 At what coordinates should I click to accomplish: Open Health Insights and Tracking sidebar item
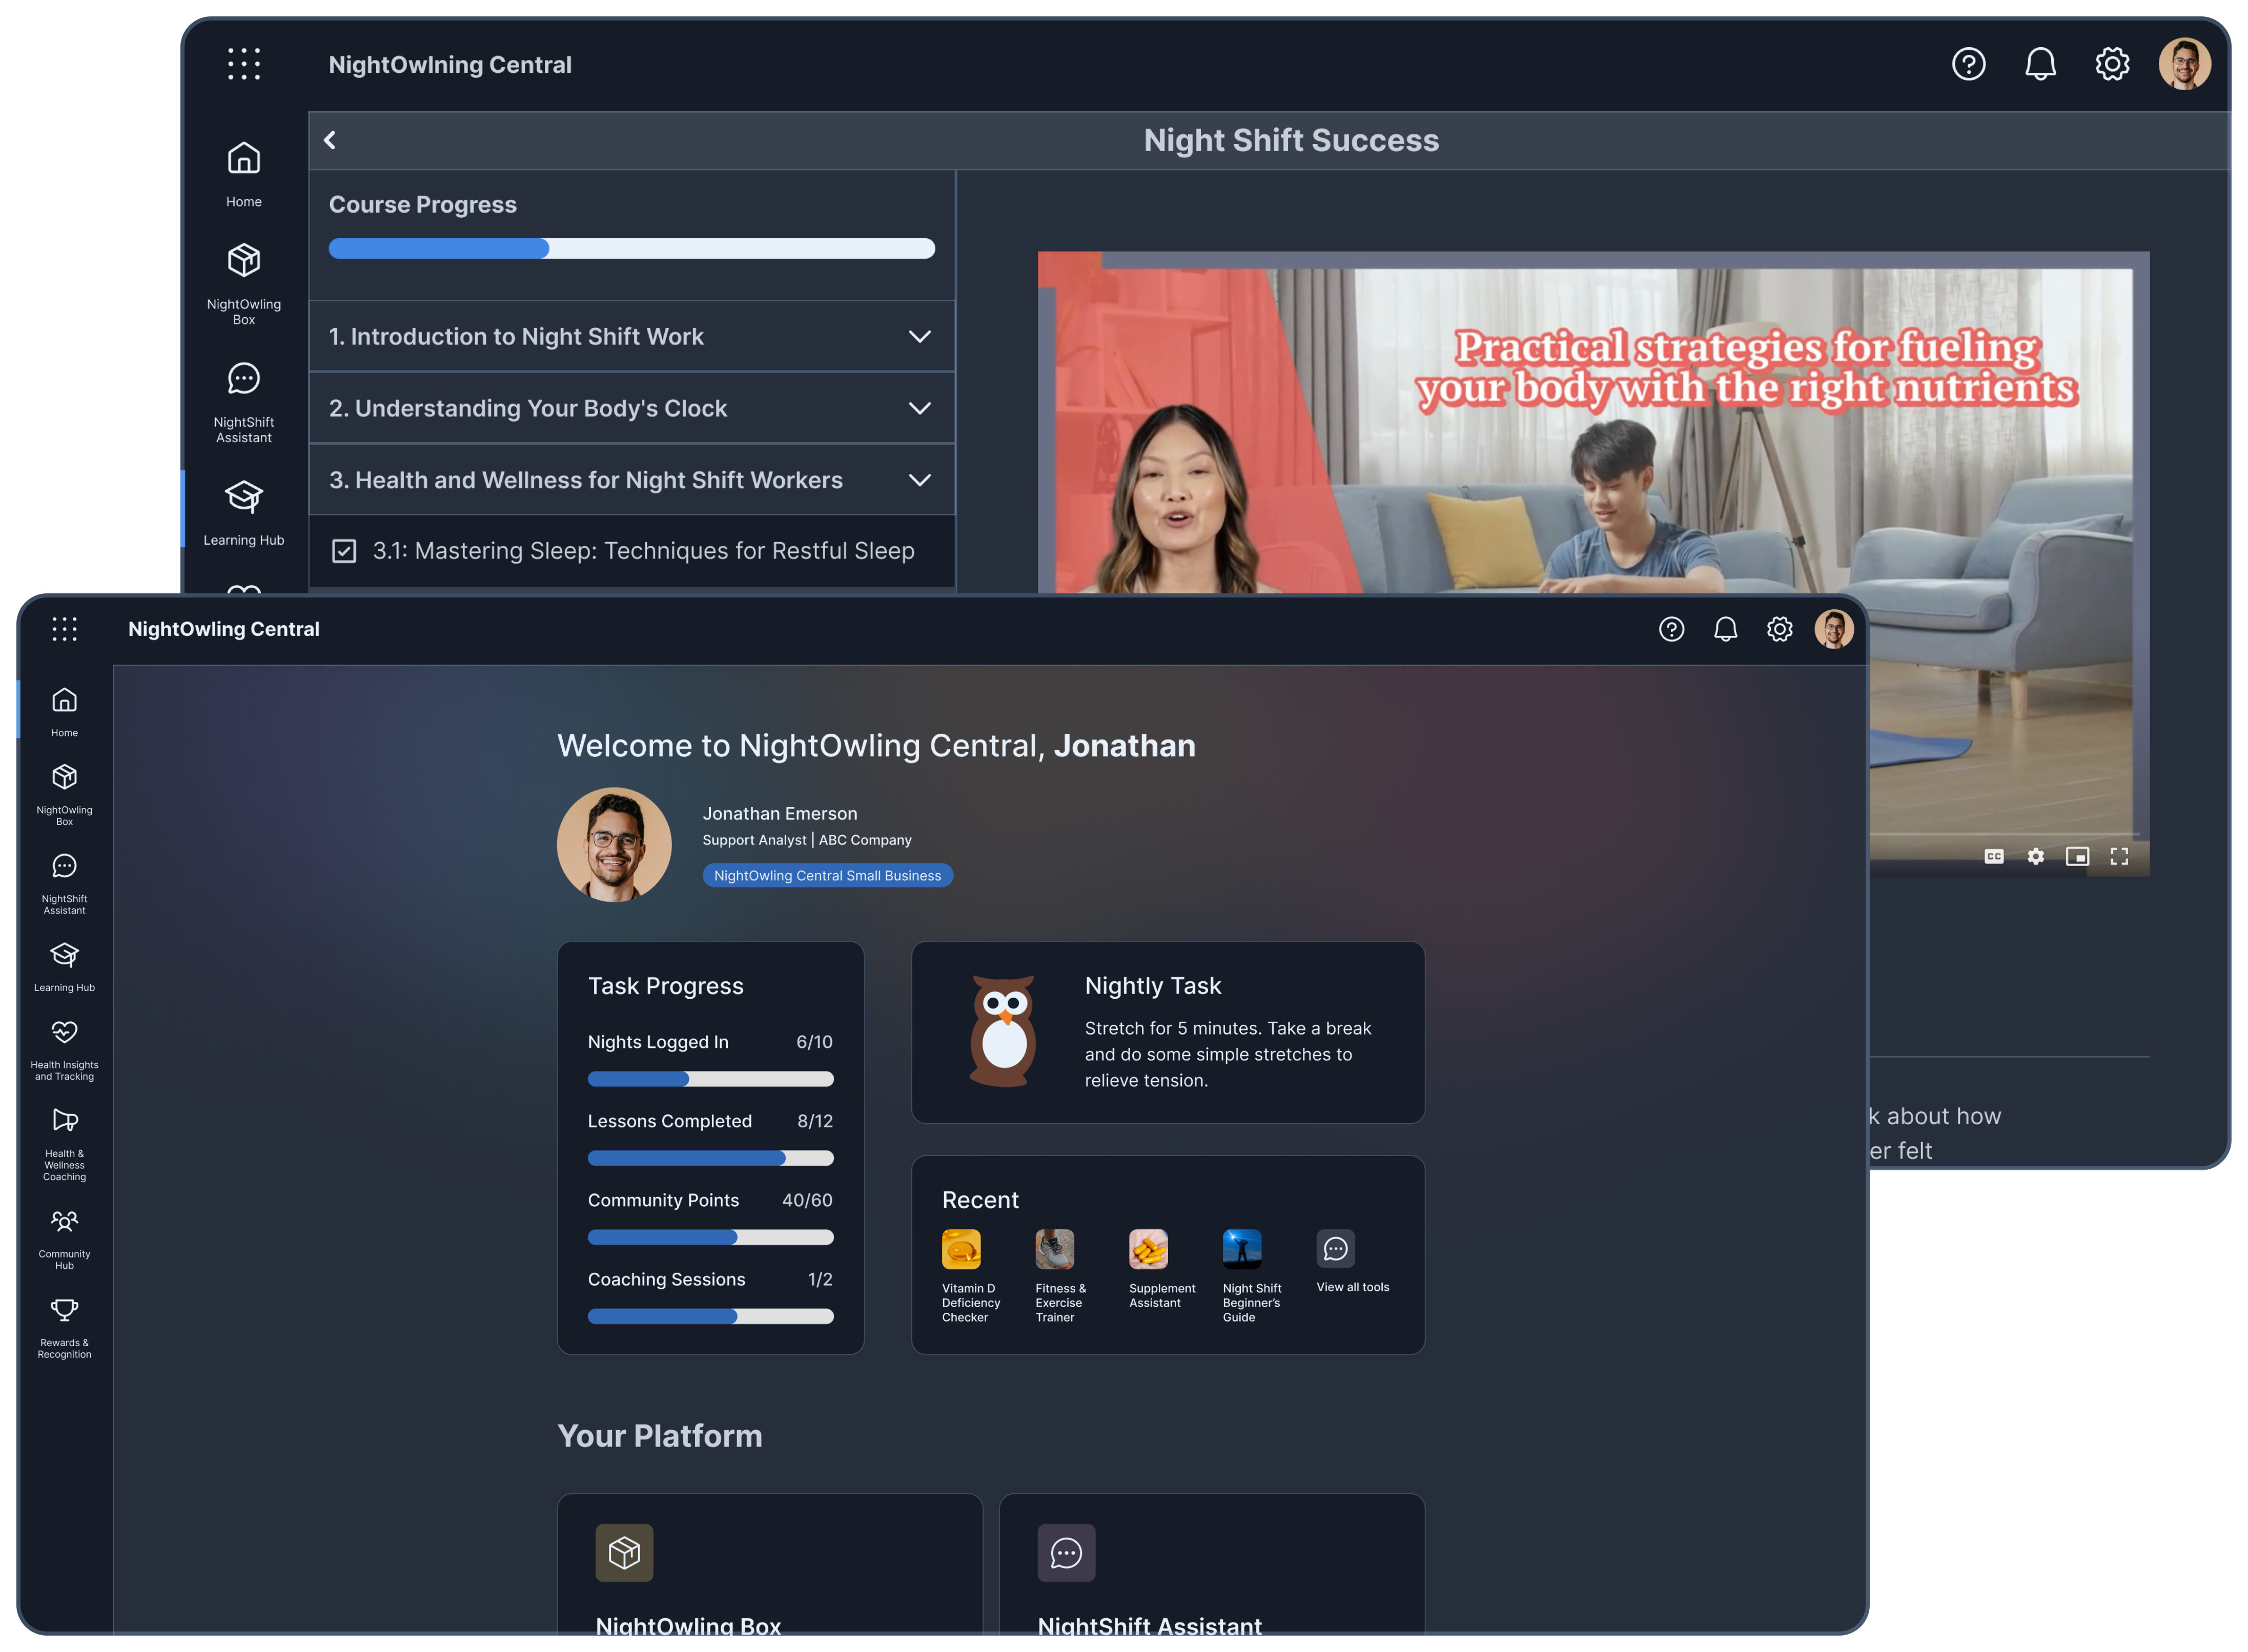(x=64, y=1050)
